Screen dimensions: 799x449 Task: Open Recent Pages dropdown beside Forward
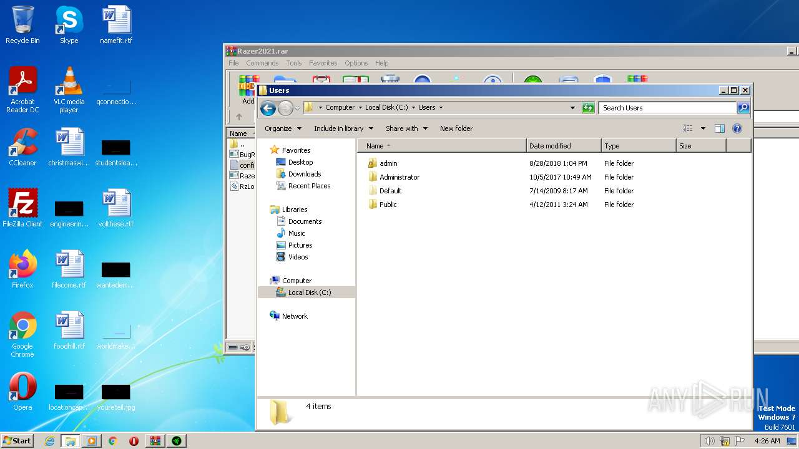[297, 108]
